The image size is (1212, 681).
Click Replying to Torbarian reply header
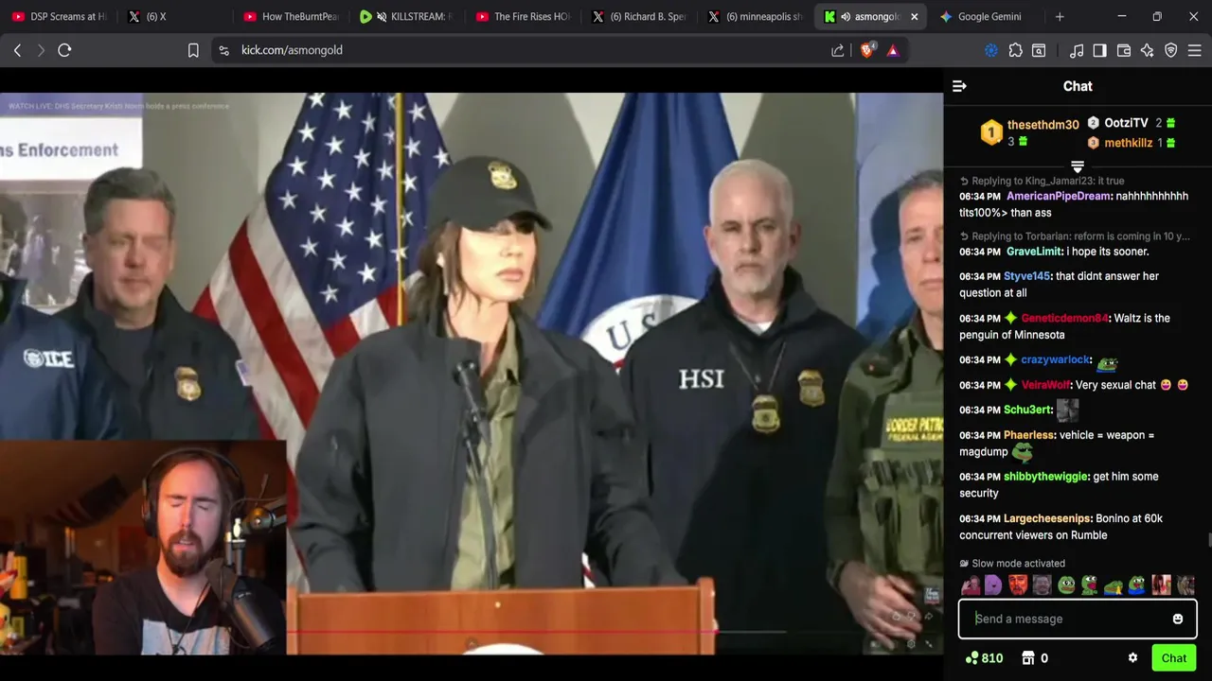[1075, 236]
